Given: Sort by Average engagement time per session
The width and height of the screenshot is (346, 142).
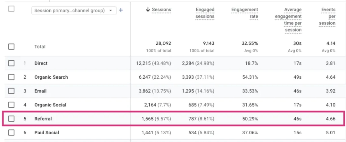Looking at the screenshot, I should click(x=288, y=20).
